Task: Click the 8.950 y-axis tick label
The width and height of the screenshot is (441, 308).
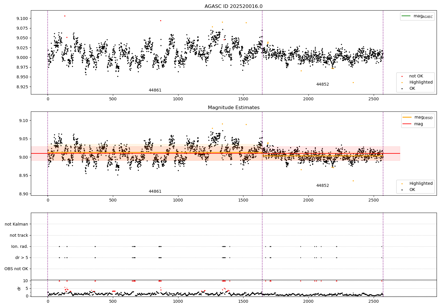Action: (22, 77)
